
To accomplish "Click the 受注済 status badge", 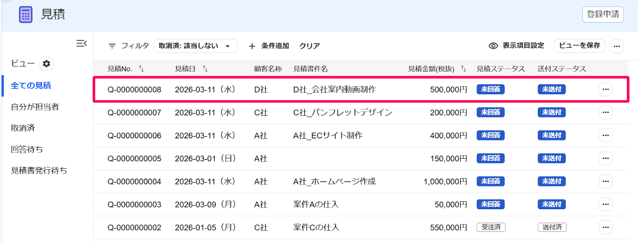I will (491, 227).
